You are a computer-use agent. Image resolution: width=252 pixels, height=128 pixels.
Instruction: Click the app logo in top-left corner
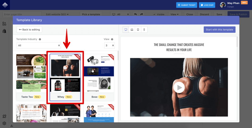pyautogui.click(x=5, y=5)
